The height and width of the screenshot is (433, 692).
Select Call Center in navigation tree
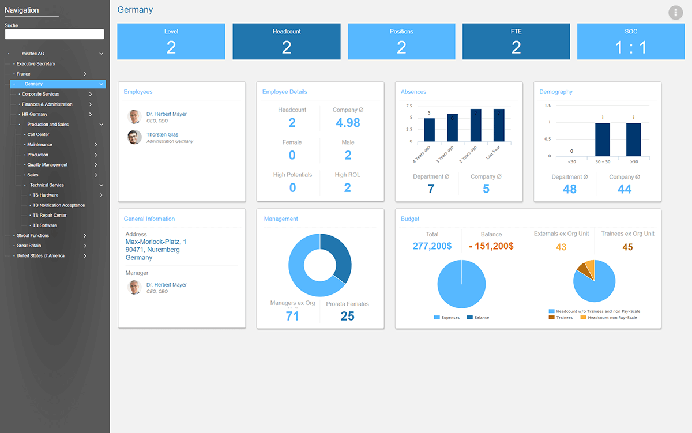pos(38,134)
